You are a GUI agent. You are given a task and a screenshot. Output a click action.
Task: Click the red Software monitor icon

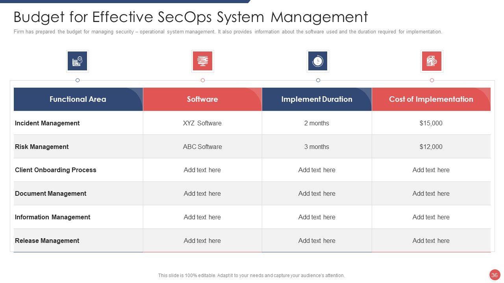tap(202, 61)
